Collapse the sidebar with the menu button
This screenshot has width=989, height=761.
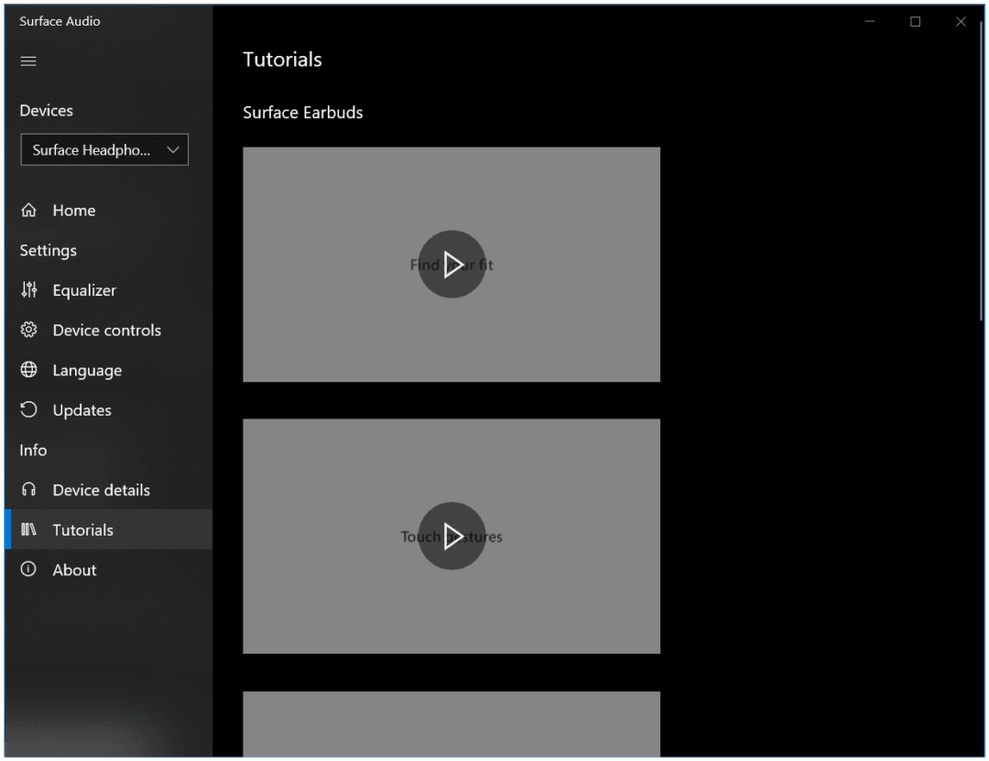click(27, 60)
